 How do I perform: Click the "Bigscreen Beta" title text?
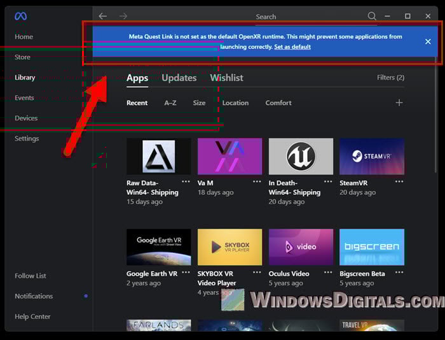click(x=362, y=274)
